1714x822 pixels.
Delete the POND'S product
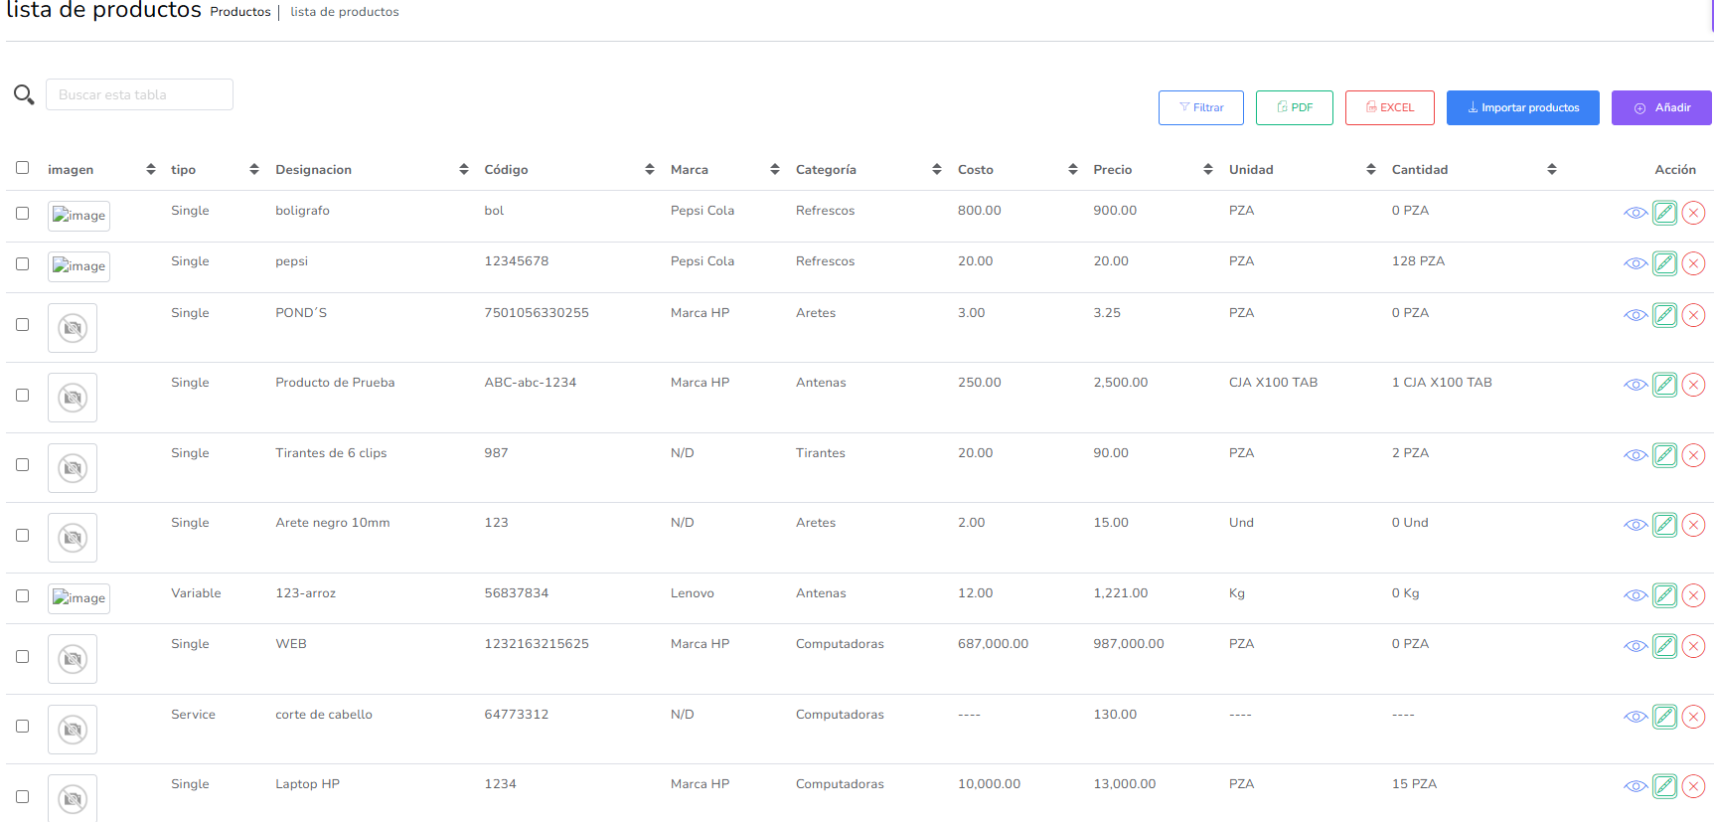(1693, 315)
